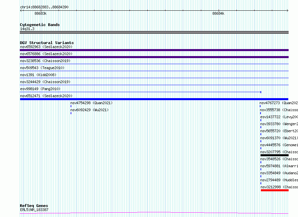298x217 pixels.
Task: Open variant nsv2794489 label
Action: pyautogui.click(x=279, y=180)
